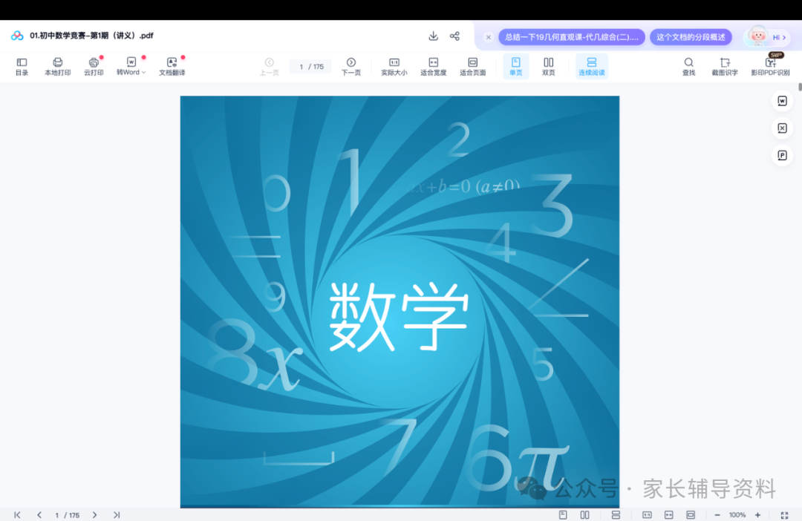Click the share icon in title bar
The image size is (802, 521).
(454, 36)
